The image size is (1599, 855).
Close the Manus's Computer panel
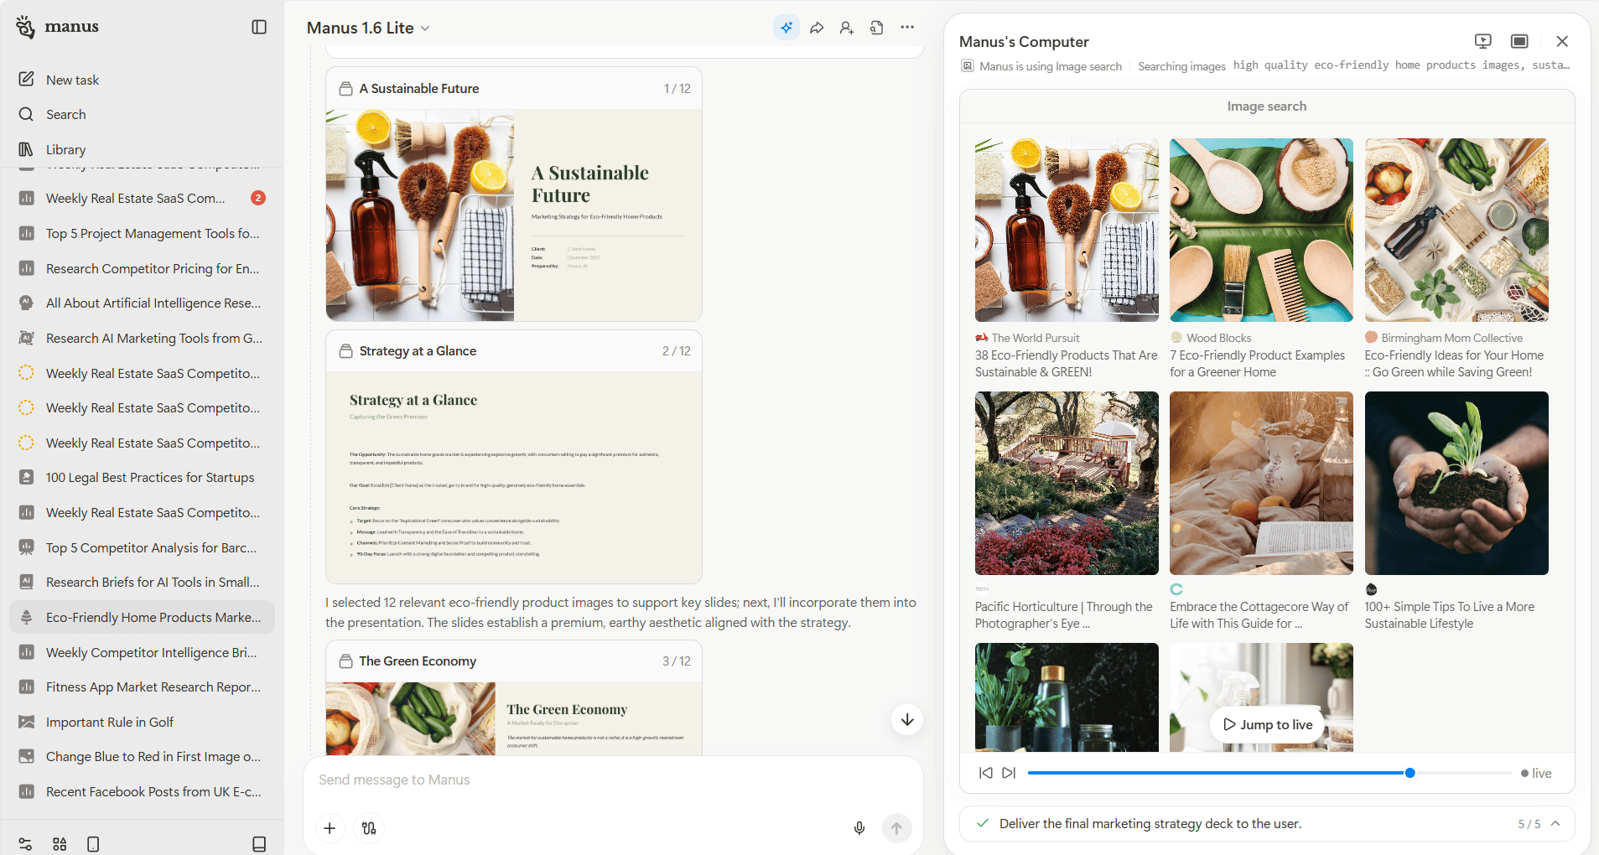coord(1562,41)
